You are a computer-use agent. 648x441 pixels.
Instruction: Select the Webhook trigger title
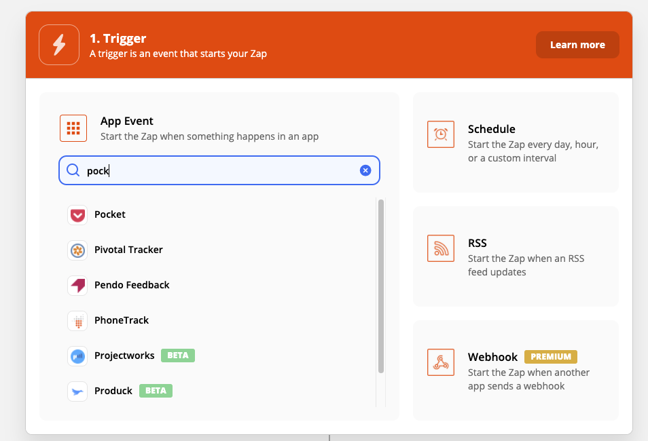492,357
